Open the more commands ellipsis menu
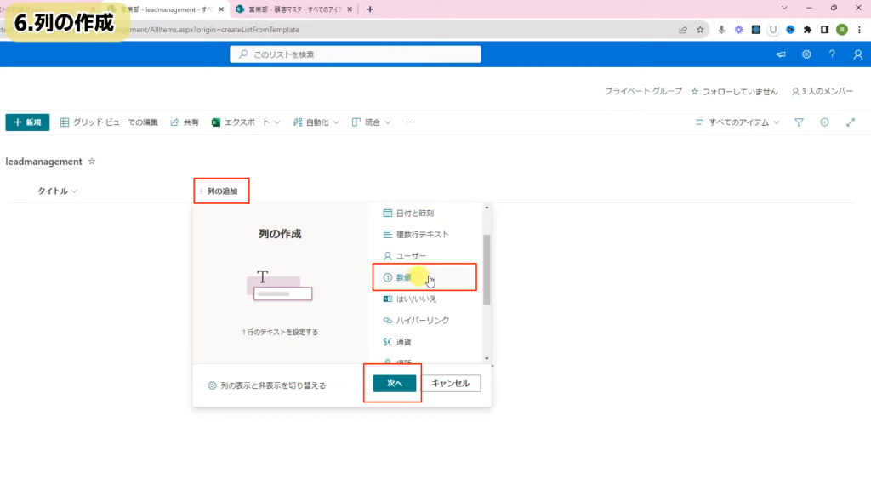Viewport: 871px width, 490px height. tap(410, 122)
